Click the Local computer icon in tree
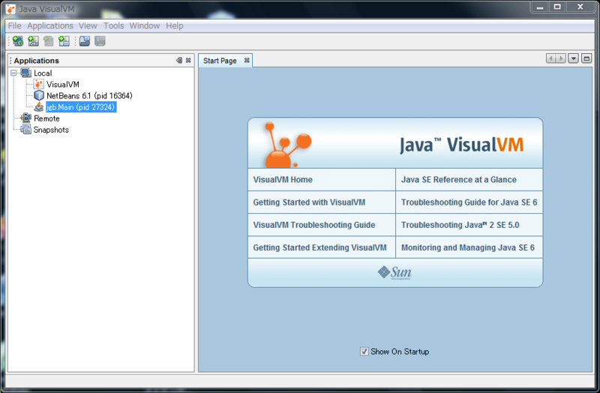600x393 pixels. tap(26, 73)
